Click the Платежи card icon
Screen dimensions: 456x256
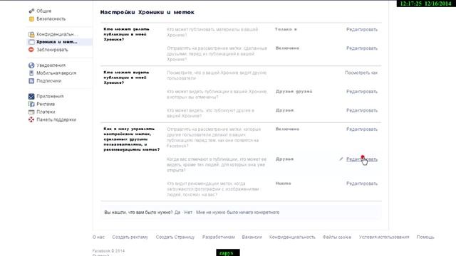[31, 112]
